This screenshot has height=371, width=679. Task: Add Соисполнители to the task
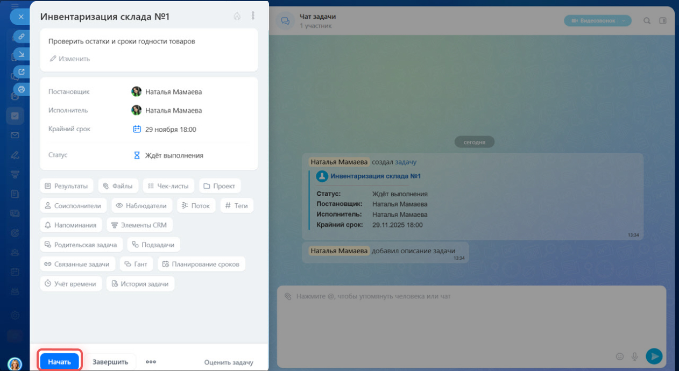(74, 205)
